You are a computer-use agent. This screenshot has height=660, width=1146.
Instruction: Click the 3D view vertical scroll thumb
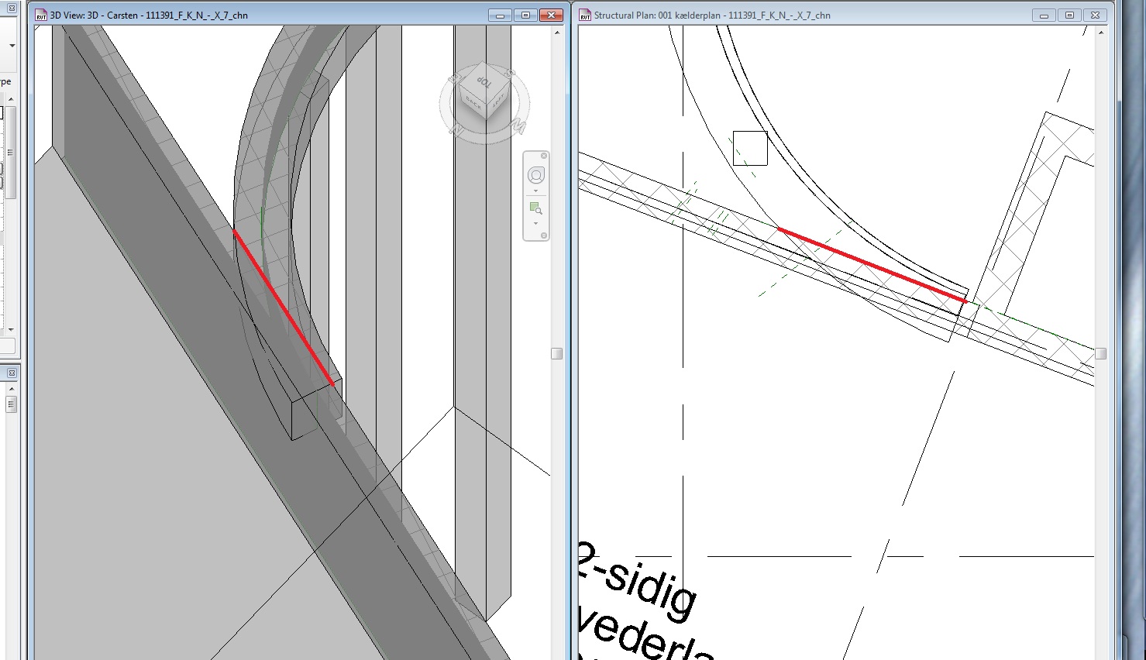pyautogui.click(x=557, y=354)
